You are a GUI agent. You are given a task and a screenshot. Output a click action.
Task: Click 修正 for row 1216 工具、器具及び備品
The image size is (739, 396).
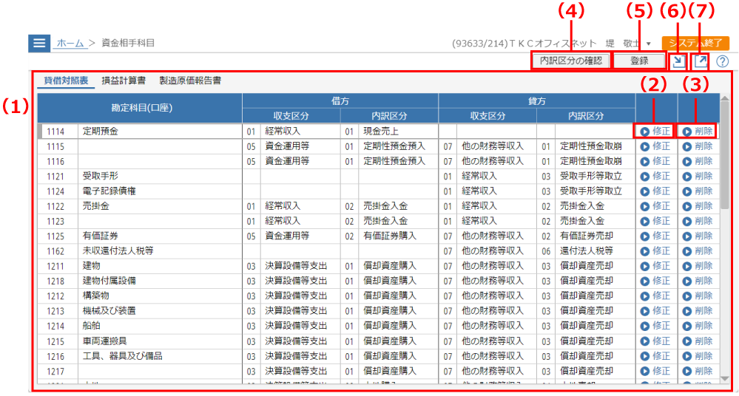point(655,356)
